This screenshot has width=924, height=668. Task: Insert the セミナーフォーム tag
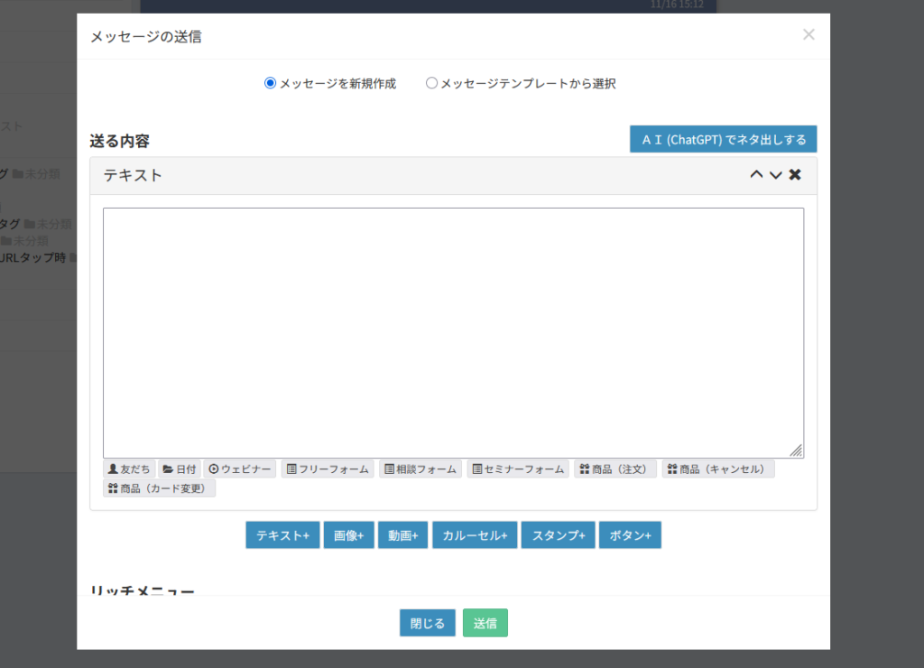point(517,469)
